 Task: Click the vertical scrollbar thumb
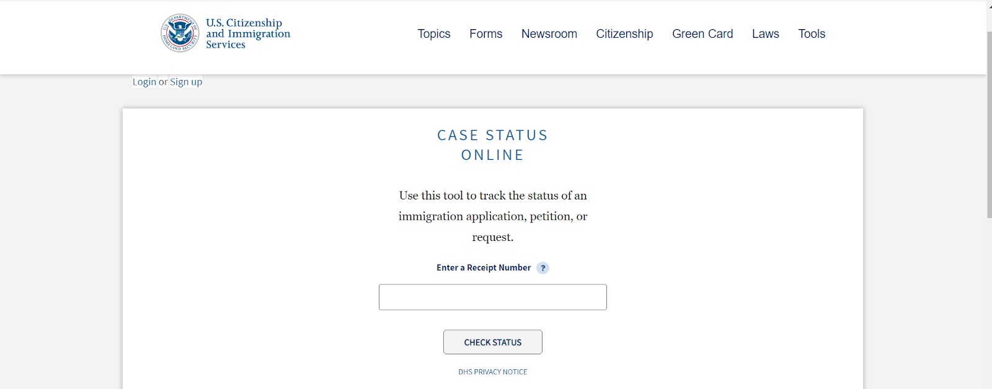pos(989,124)
